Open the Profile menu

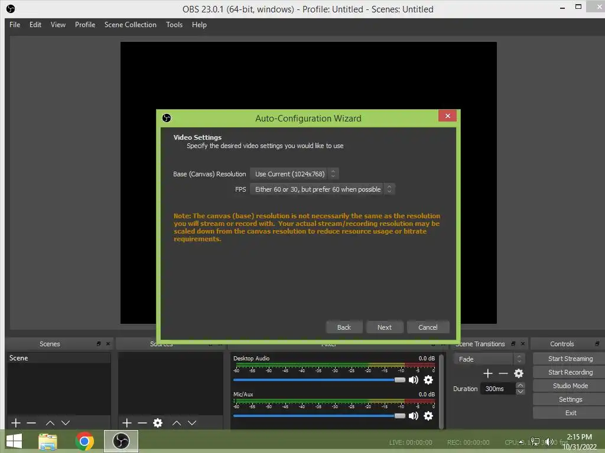coord(85,25)
